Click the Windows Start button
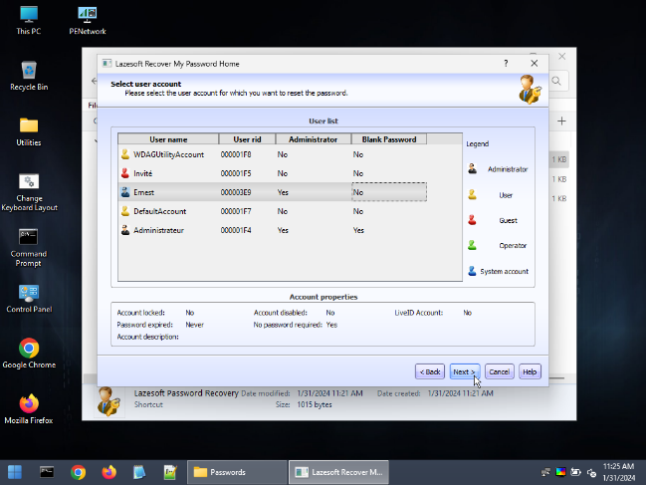 click(x=15, y=472)
